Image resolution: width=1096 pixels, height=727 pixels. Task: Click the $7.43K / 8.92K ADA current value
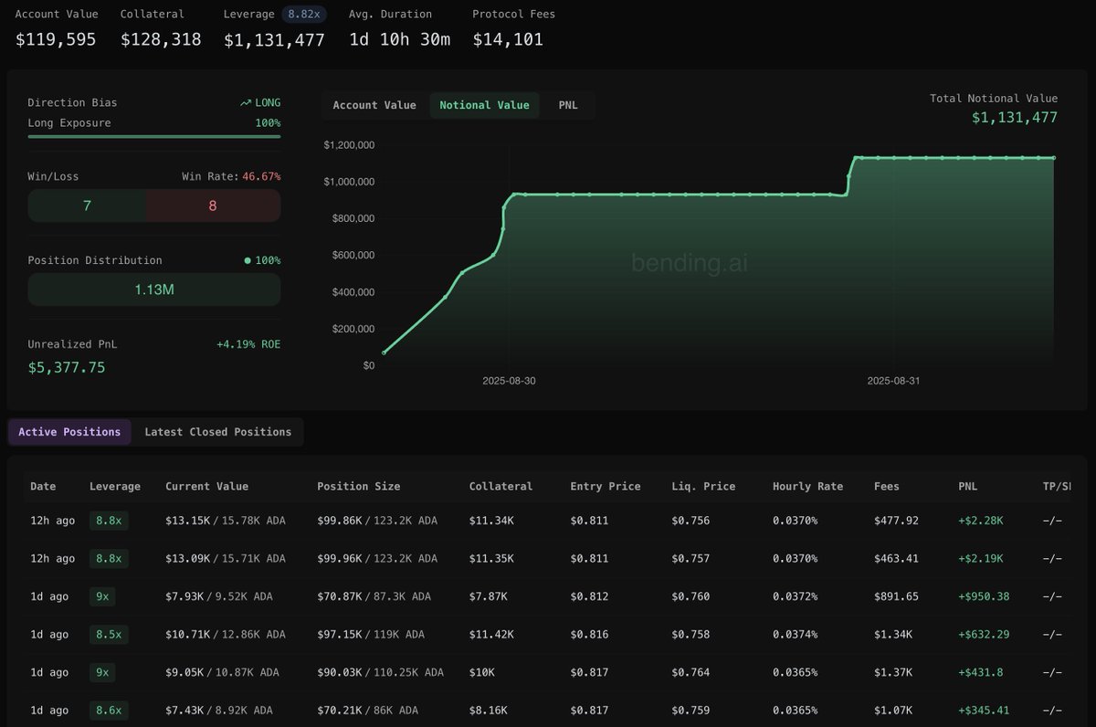tap(219, 710)
